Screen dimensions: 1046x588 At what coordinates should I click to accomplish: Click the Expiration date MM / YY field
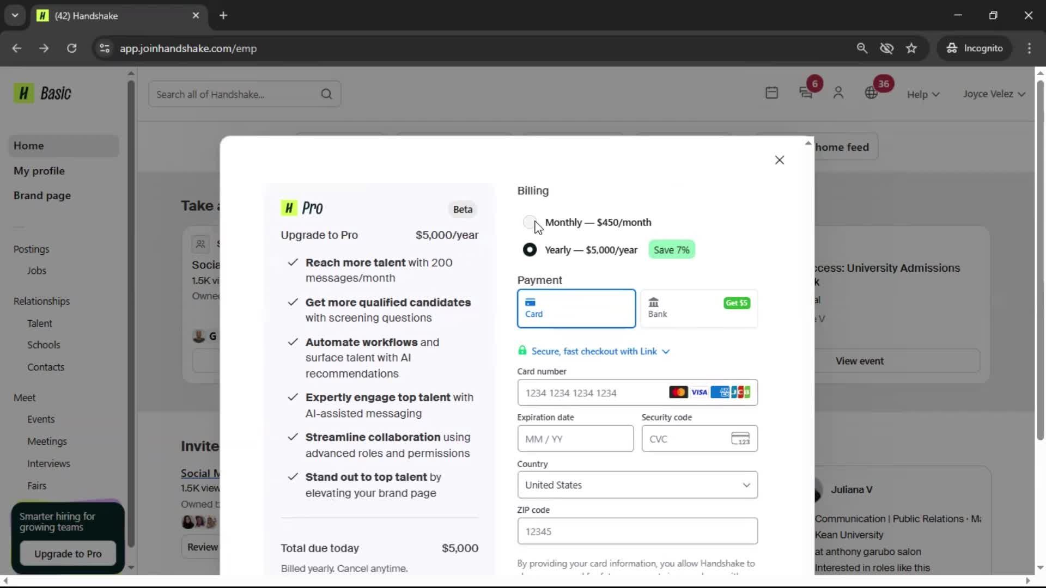575,439
